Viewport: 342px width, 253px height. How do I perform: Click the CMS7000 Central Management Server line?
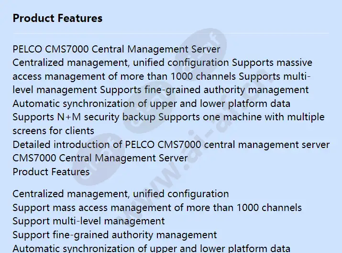(100, 158)
